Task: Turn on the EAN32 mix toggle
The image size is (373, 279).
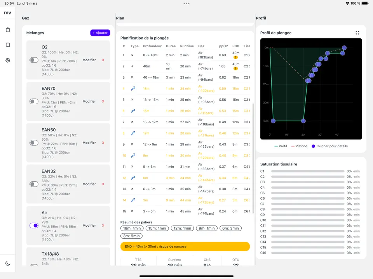Action: point(34,184)
